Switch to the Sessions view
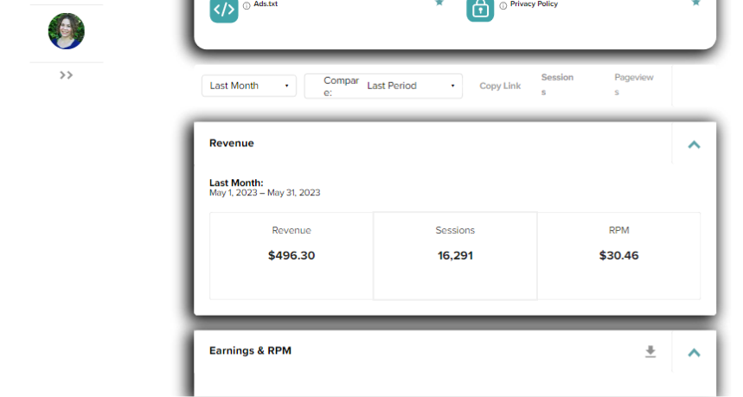743x397 pixels. point(557,84)
